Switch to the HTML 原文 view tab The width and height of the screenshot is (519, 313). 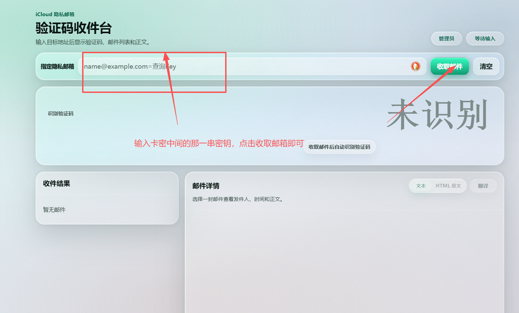(448, 186)
